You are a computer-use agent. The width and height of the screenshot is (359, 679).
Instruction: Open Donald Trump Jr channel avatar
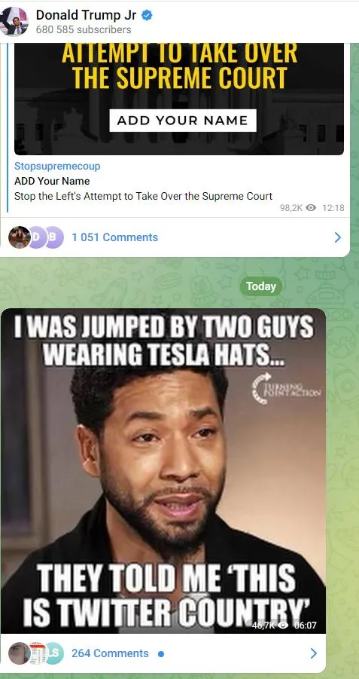coord(14,21)
